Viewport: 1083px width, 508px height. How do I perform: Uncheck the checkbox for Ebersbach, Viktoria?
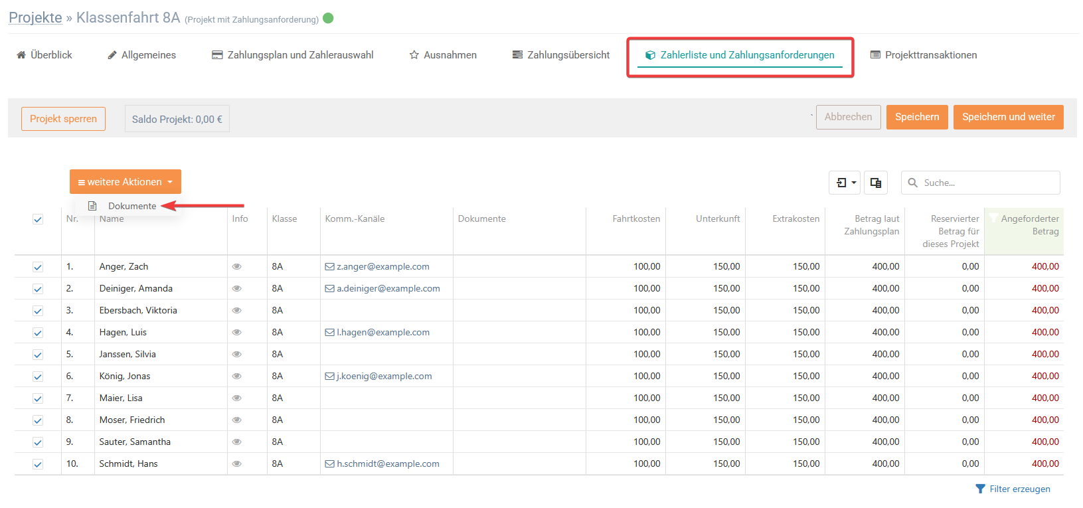click(x=38, y=311)
